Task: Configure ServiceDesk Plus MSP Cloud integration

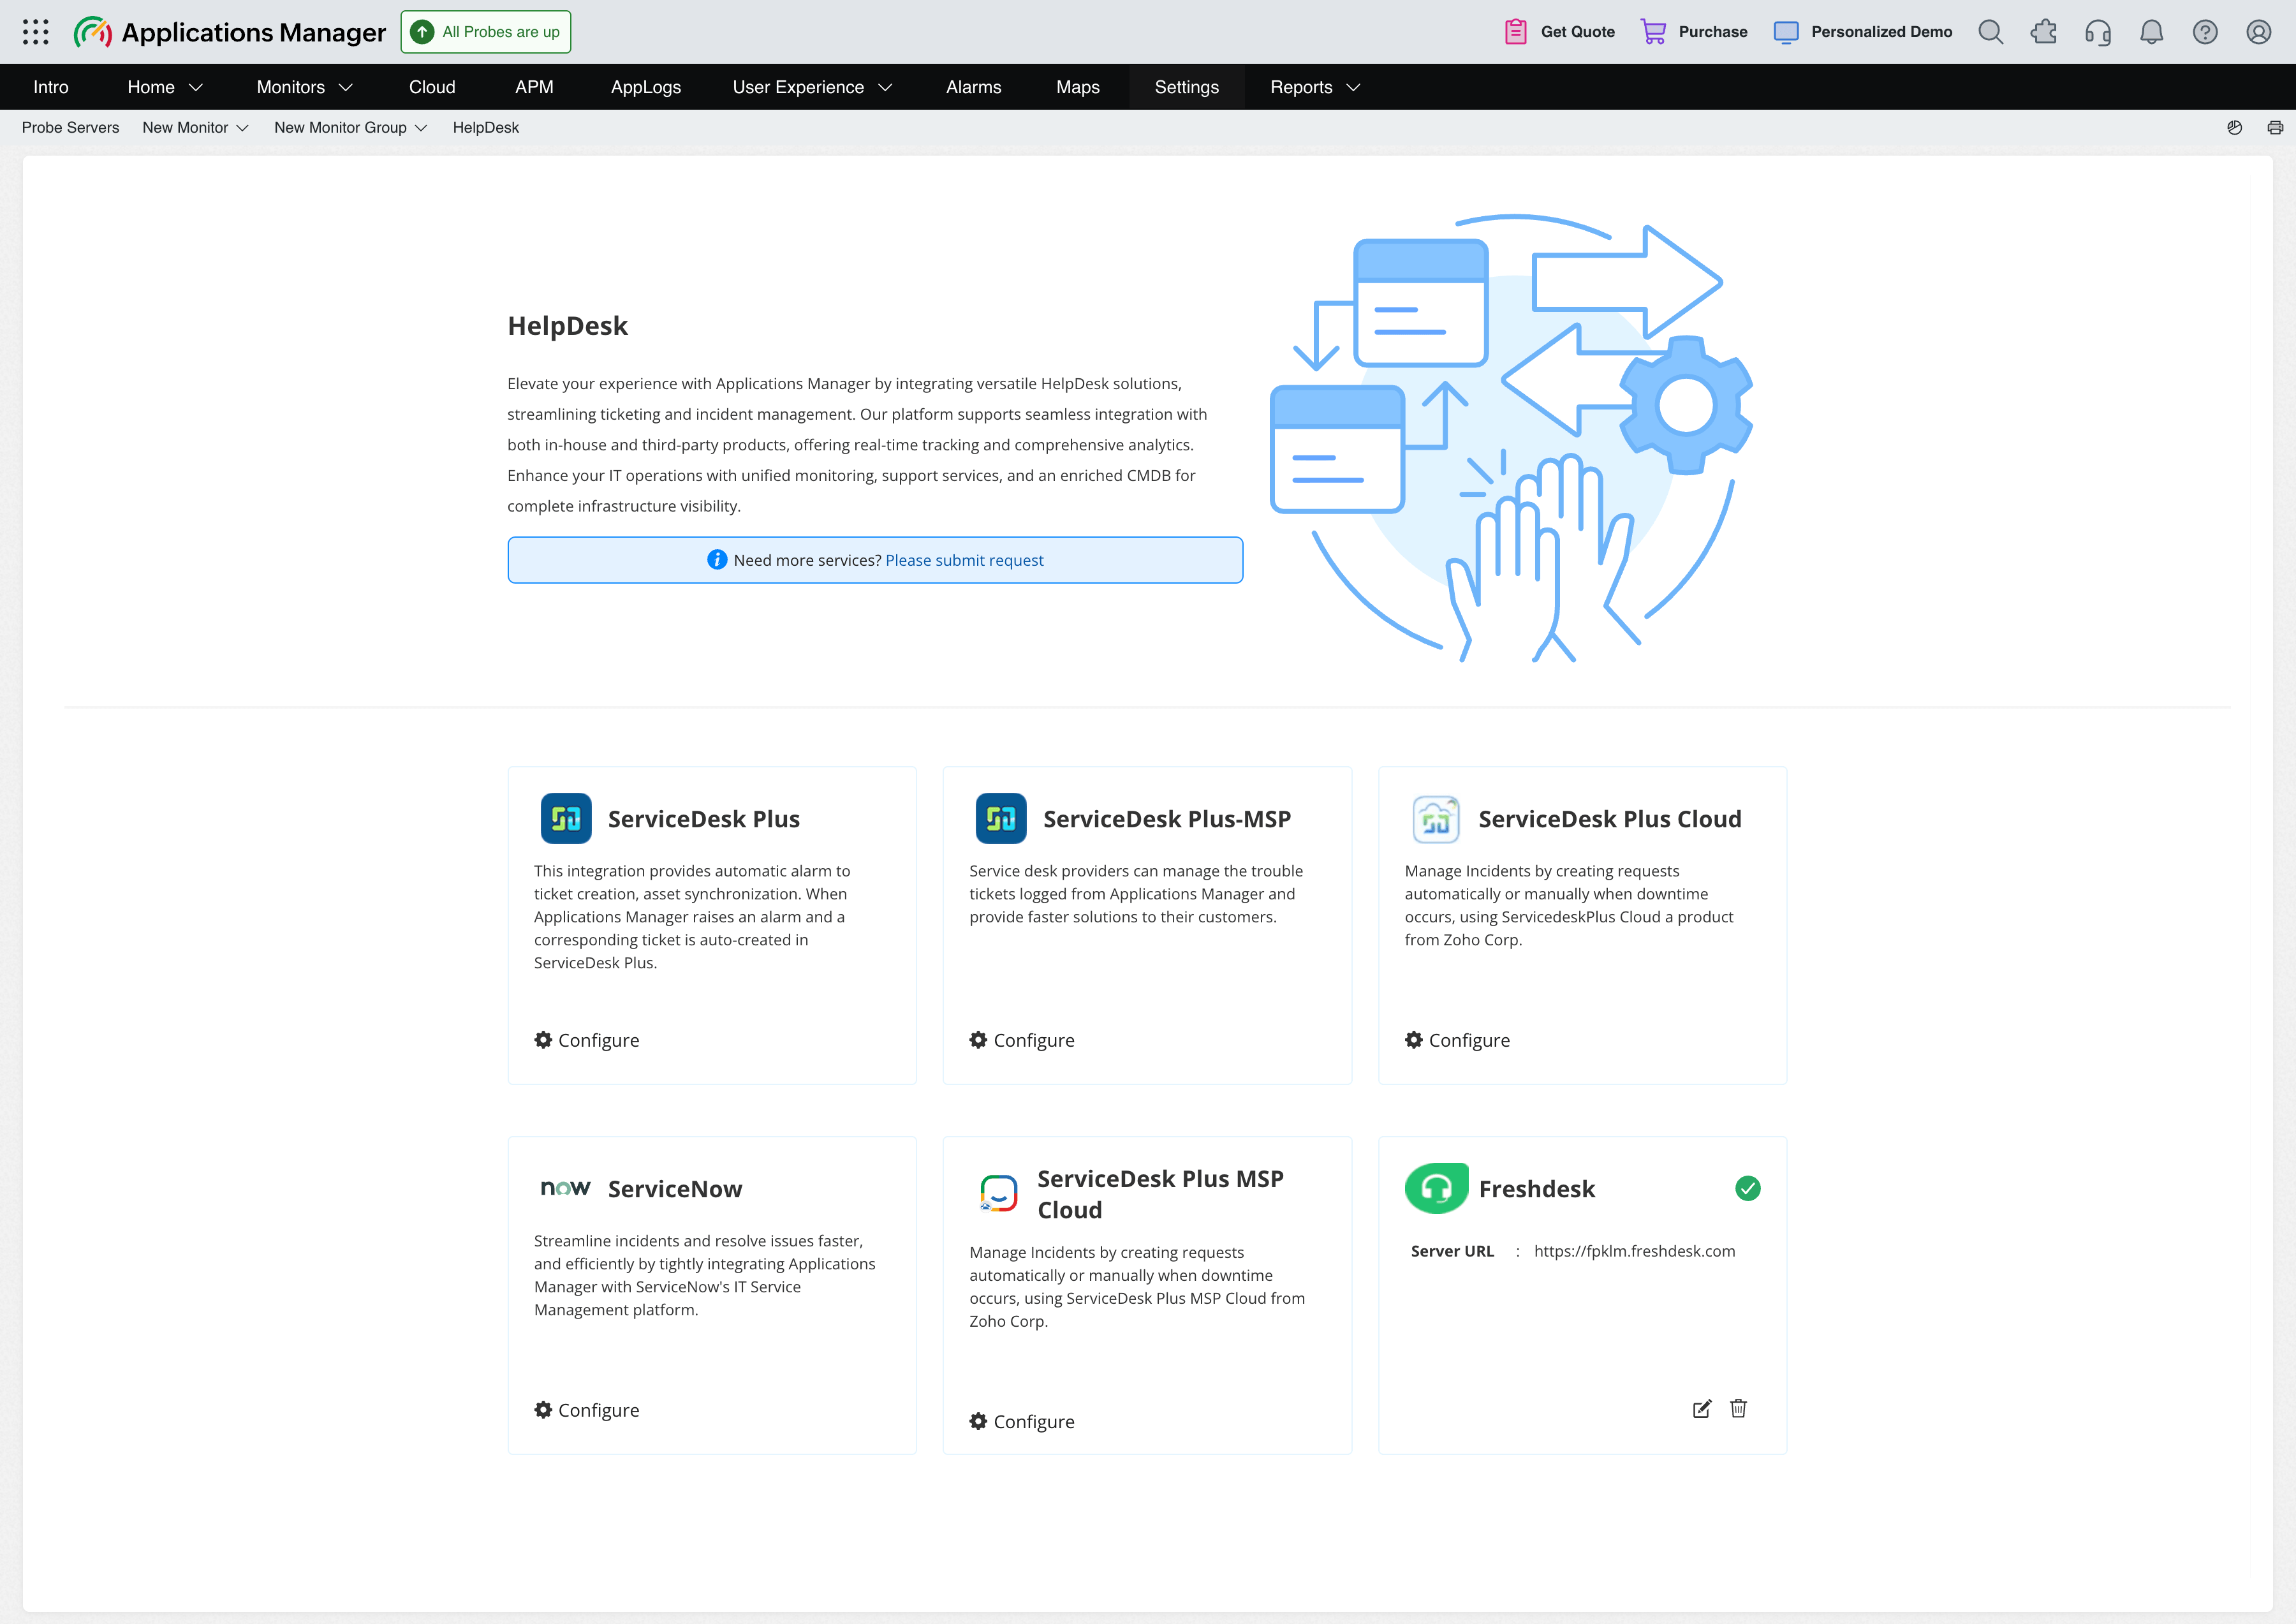Action: pos(1022,1422)
